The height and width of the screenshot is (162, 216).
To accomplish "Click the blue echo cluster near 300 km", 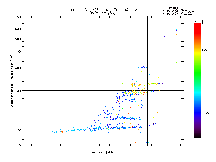I will pyautogui.click(x=142, y=67).
